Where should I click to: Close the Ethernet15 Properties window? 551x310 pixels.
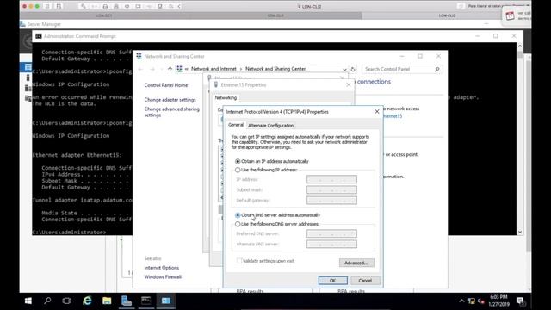pyautogui.click(x=348, y=84)
